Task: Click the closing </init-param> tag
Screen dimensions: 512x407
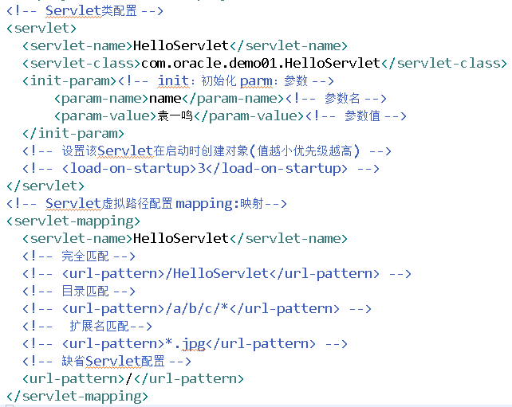Action: click(73, 133)
